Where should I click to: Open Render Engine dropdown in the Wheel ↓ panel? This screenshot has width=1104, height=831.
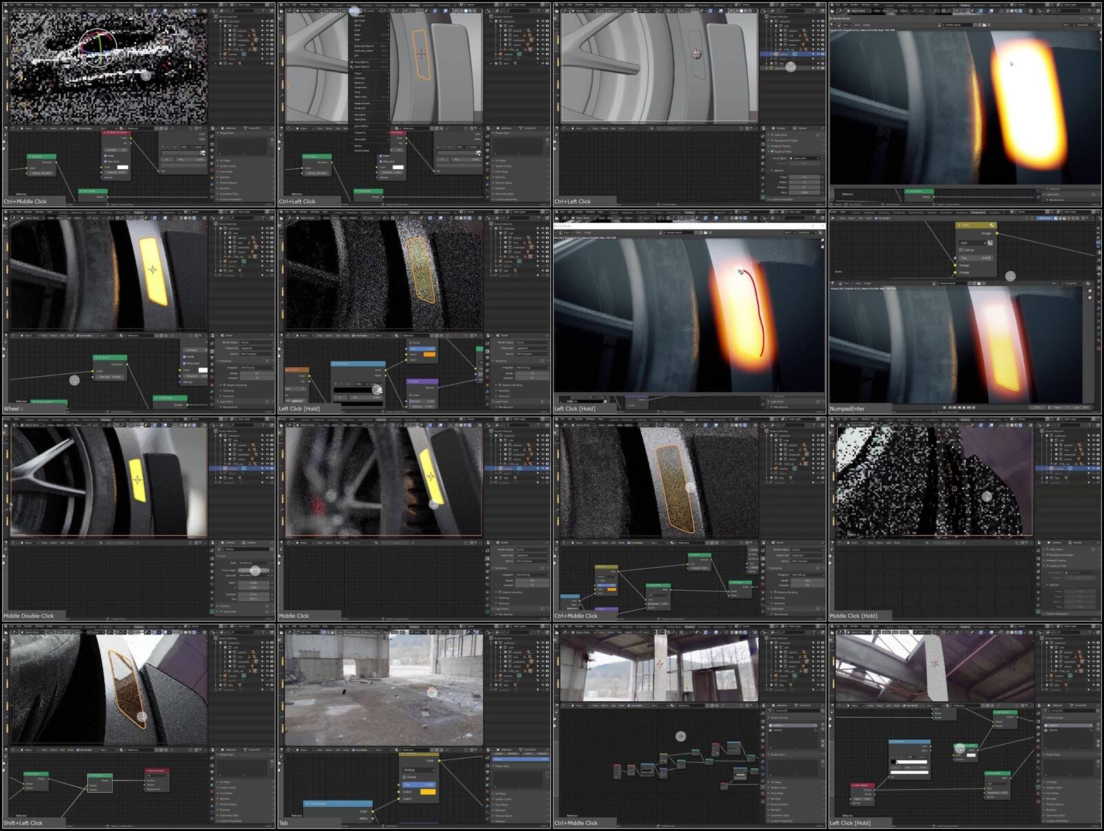pos(256,342)
